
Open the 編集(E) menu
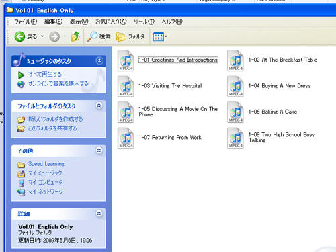53,22
